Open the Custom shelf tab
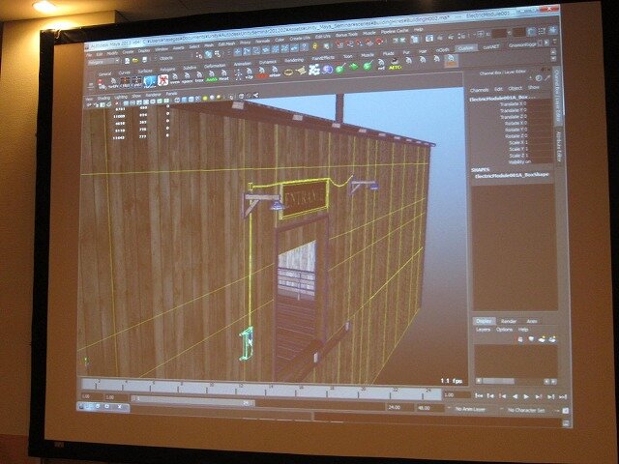 (465, 48)
